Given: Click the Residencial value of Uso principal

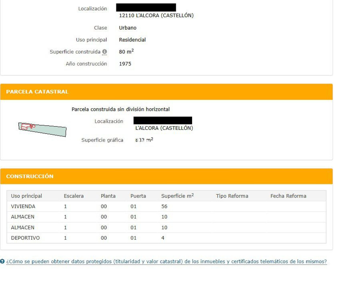Looking at the screenshot, I should (x=132, y=40).
